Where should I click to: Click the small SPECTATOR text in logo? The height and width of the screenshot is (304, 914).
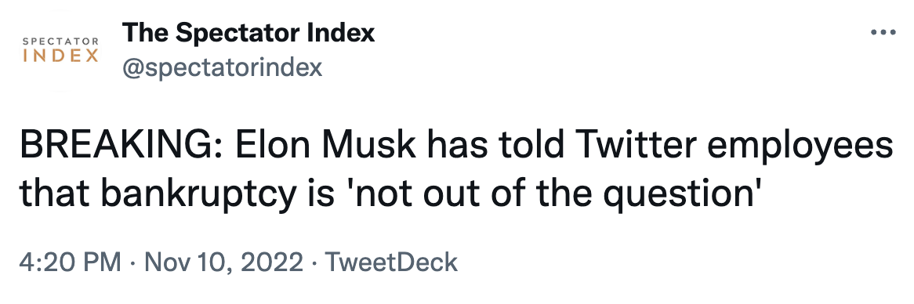[60, 42]
